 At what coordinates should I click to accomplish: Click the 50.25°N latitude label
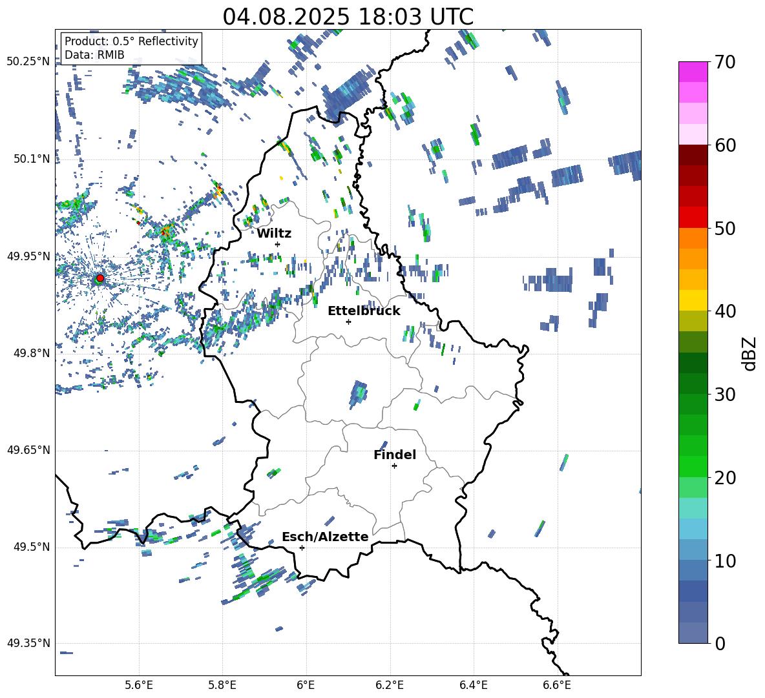point(28,61)
